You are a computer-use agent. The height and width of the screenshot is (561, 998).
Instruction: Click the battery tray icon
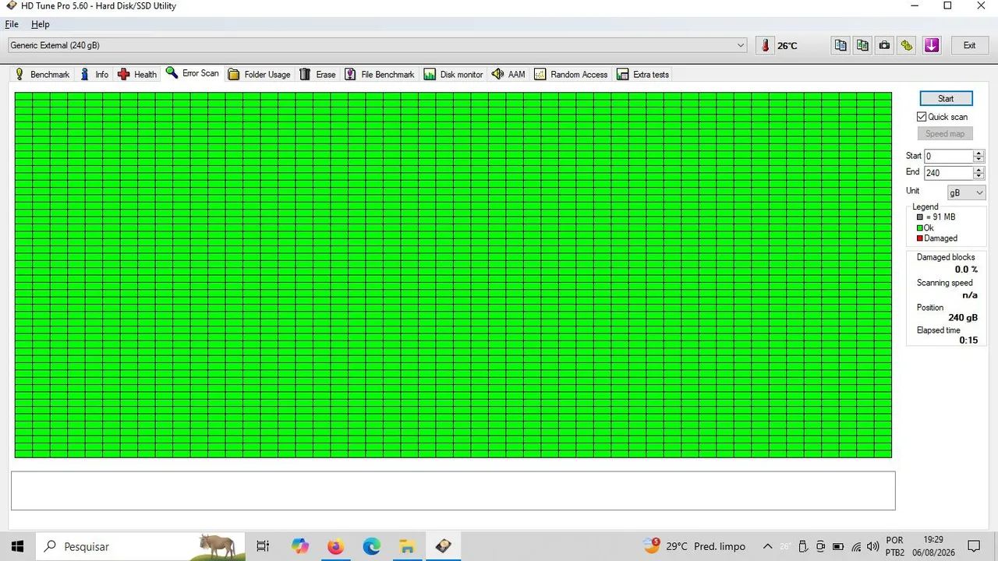(838, 546)
